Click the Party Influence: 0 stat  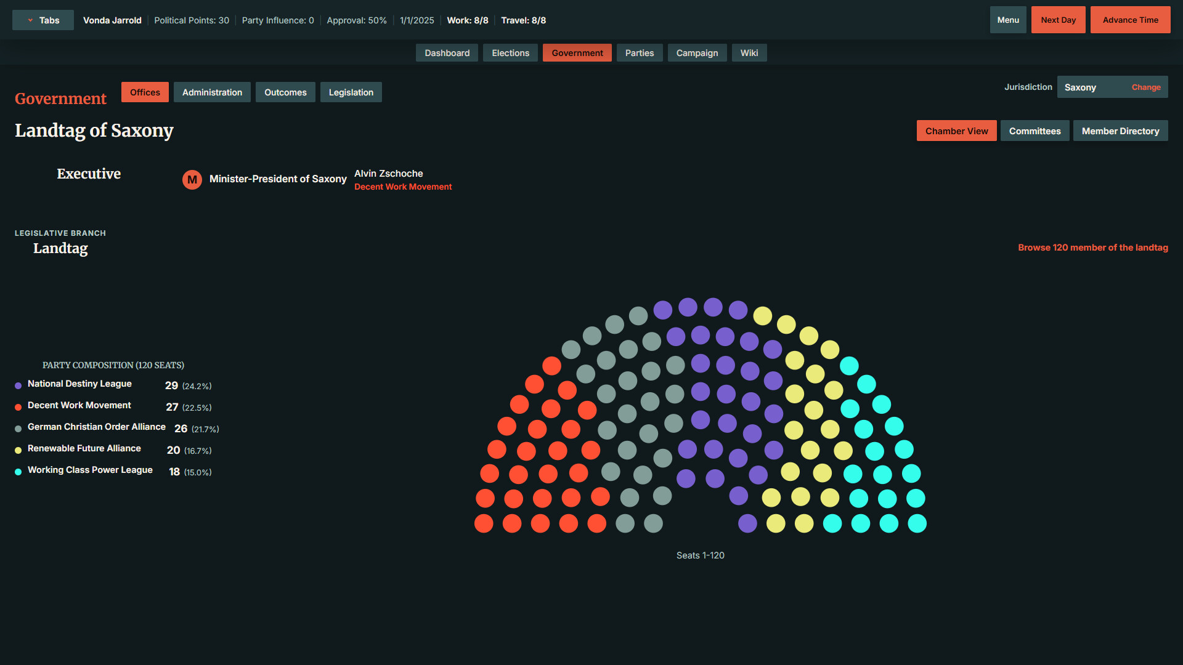tap(278, 20)
